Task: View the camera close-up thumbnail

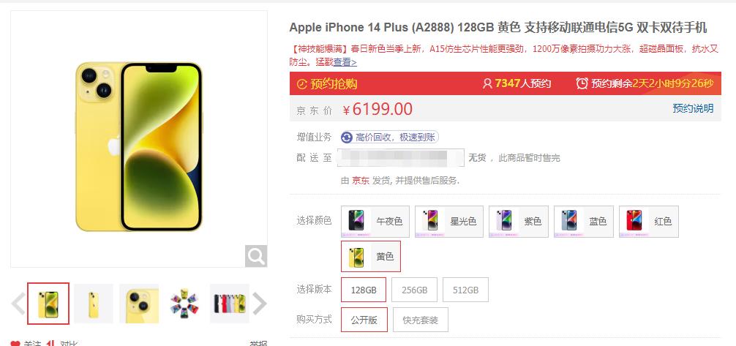Action: 139,304
